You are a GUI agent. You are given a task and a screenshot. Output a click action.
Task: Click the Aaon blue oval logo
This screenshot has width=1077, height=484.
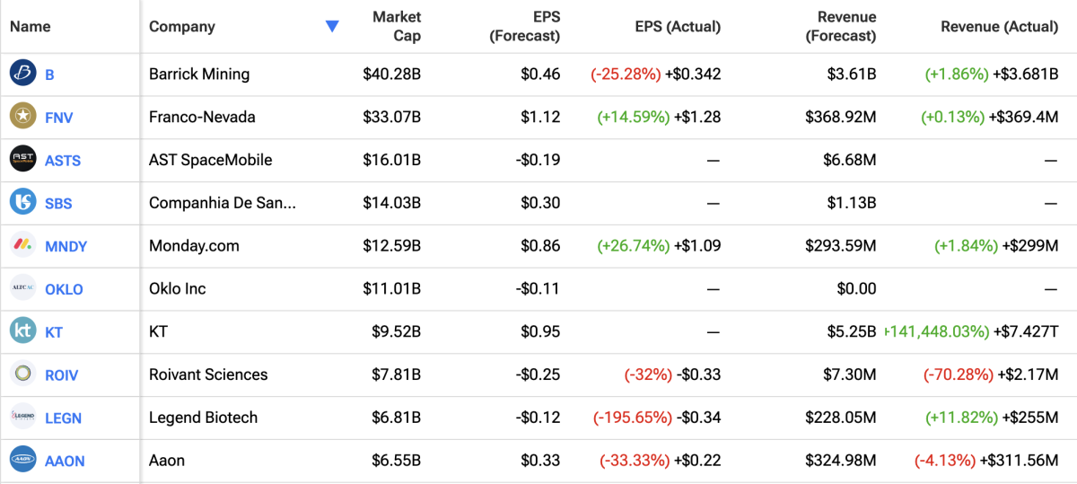(x=22, y=461)
